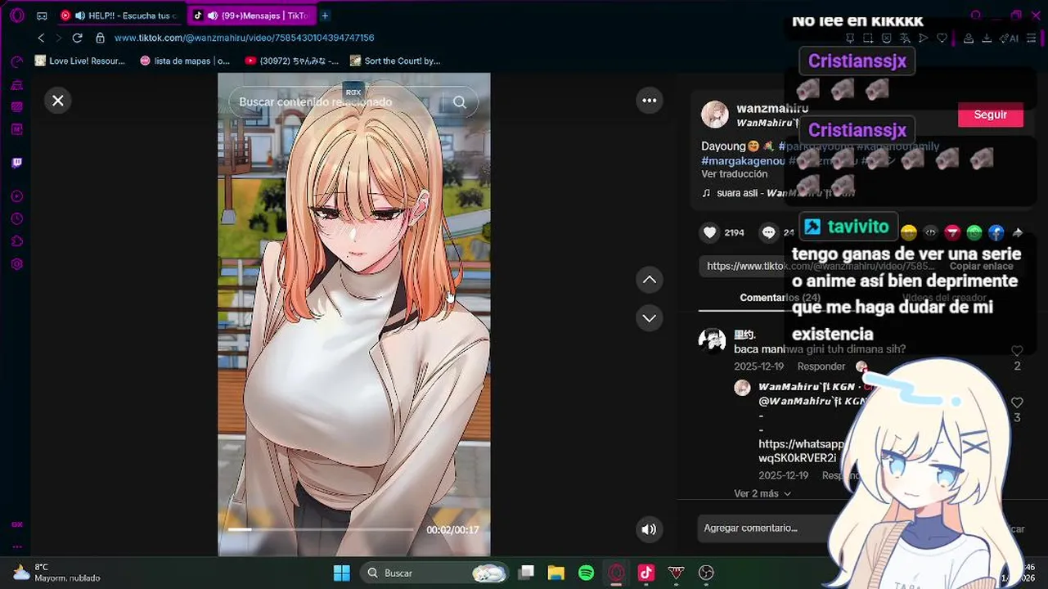This screenshot has height=589, width=1048.
Task: Open sidebar settings gear icon
Action: click(x=17, y=264)
